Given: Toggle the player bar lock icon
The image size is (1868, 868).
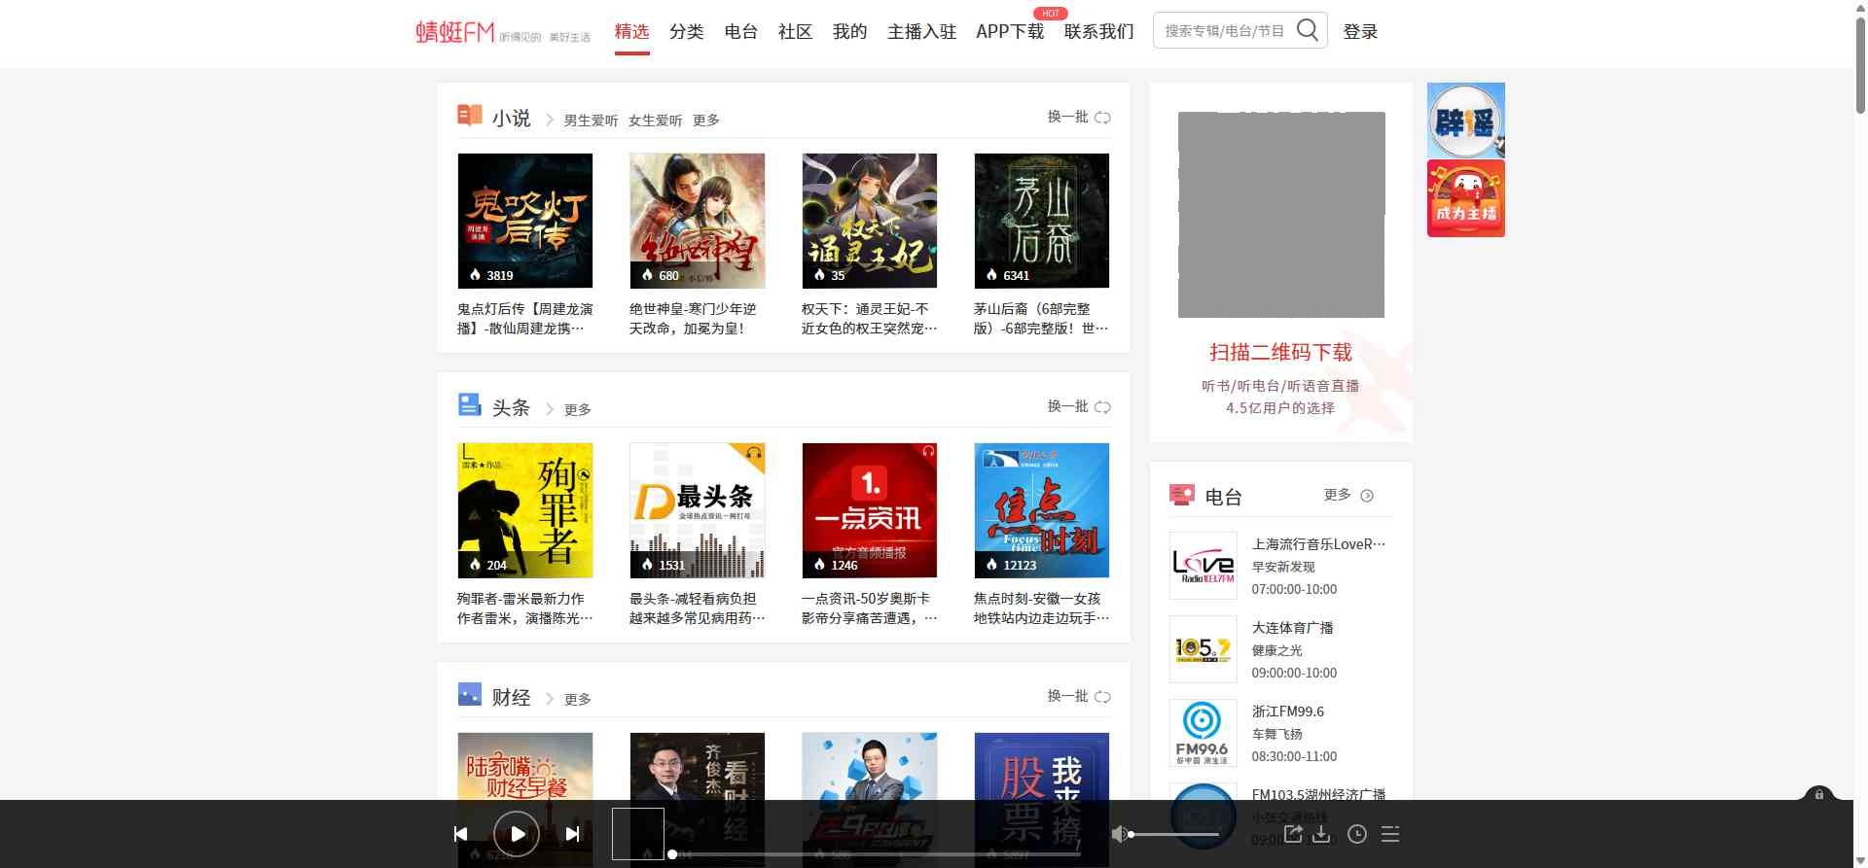Looking at the screenshot, I should pos(1818,794).
